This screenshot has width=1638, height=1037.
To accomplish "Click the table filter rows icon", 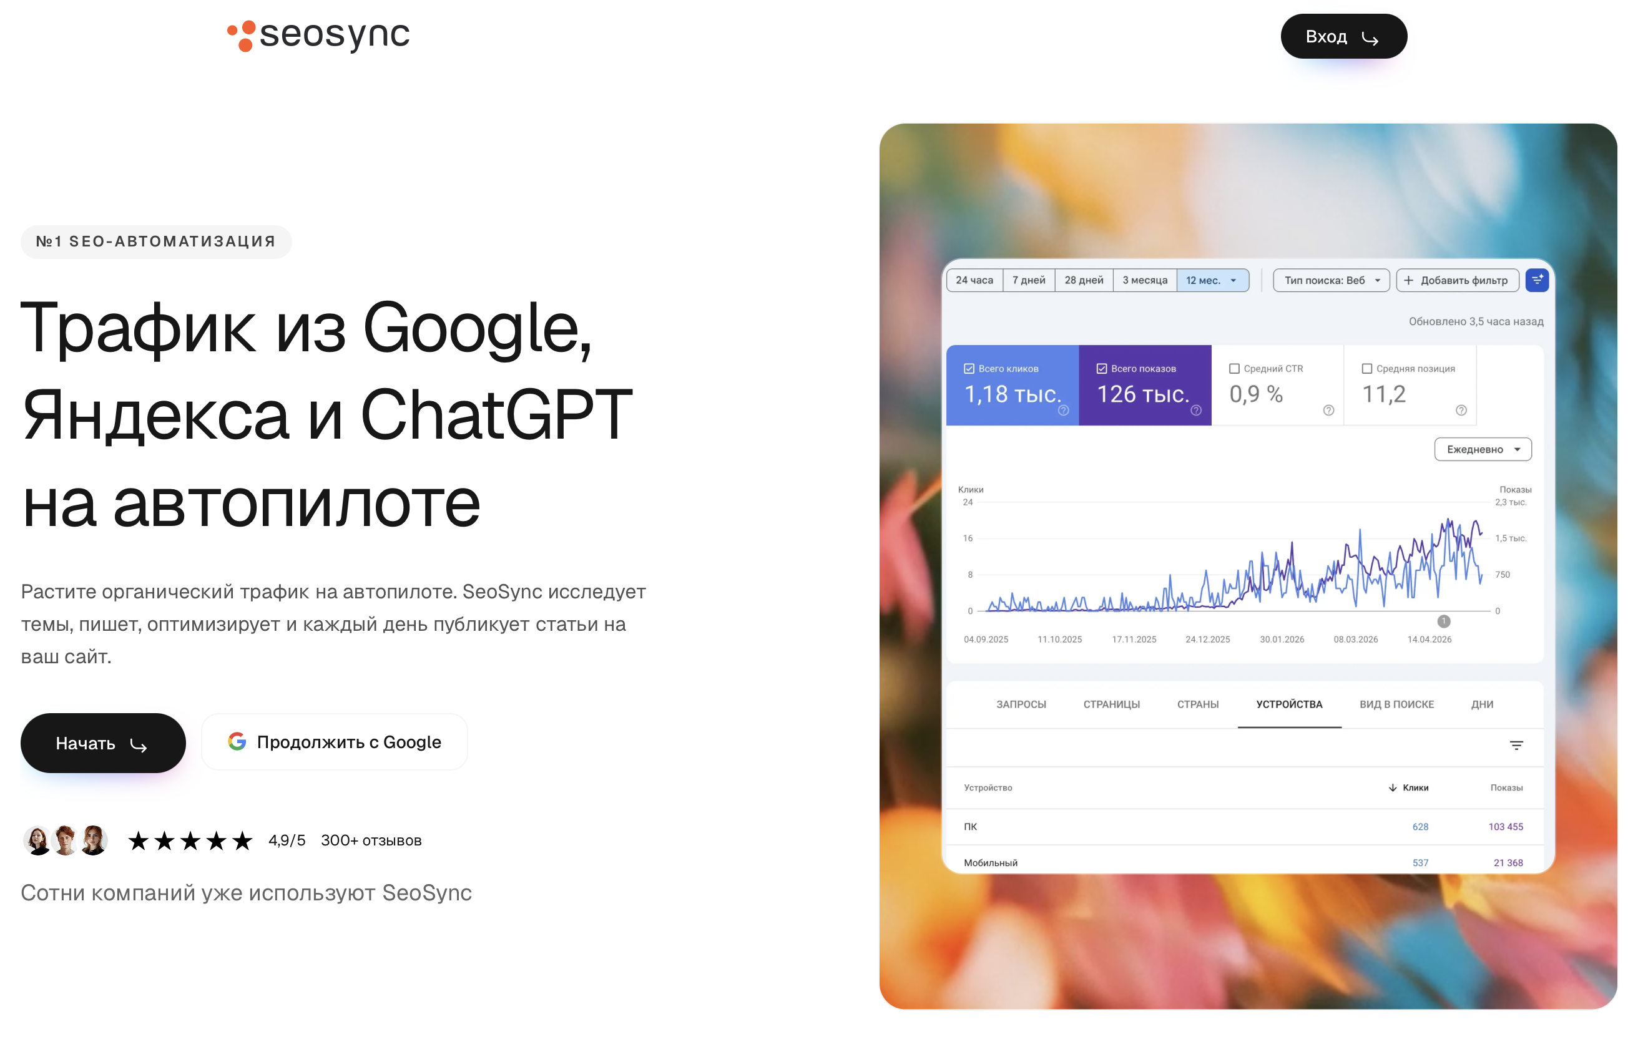I will [x=1516, y=745].
